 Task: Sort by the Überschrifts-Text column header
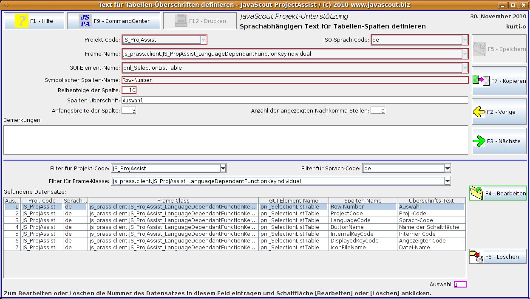point(431,200)
